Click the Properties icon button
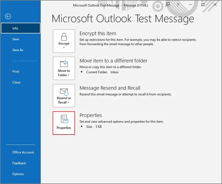This screenshot has width=222, height=184. (x=64, y=123)
